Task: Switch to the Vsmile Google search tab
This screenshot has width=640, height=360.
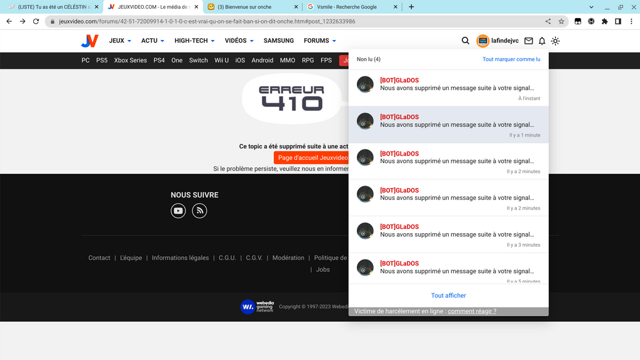Action: coord(350,7)
